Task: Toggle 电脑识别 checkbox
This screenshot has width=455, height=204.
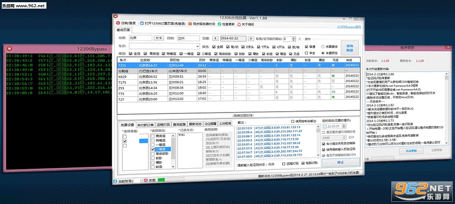Action: click(303, 163)
